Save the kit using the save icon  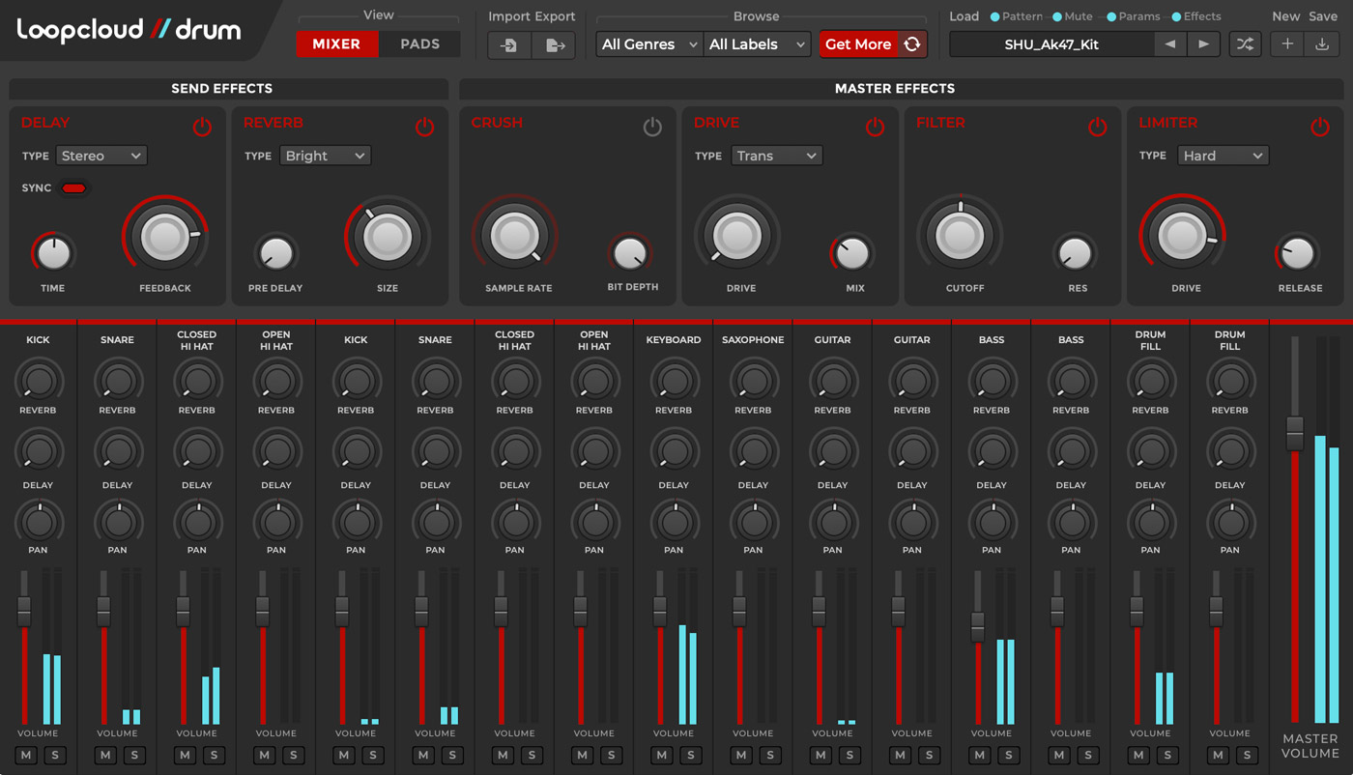tap(1320, 43)
